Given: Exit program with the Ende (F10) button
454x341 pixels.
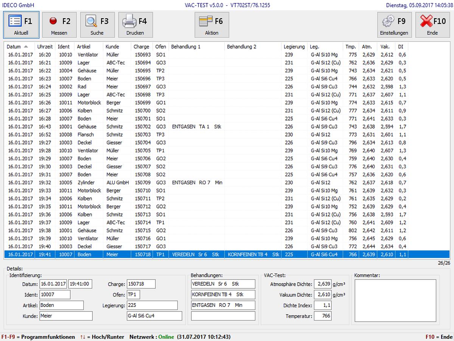Looking at the screenshot, I should [x=432, y=25].
